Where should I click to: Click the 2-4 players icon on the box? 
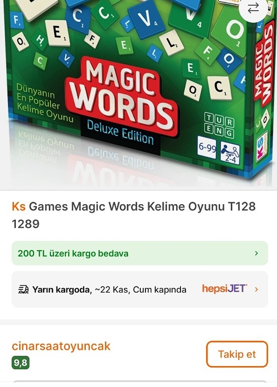230,153
